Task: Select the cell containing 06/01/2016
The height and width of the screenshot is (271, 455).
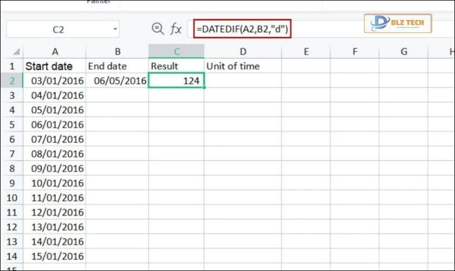Action: (x=55, y=125)
